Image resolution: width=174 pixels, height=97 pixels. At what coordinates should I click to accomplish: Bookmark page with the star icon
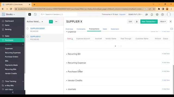tap(154, 9)
